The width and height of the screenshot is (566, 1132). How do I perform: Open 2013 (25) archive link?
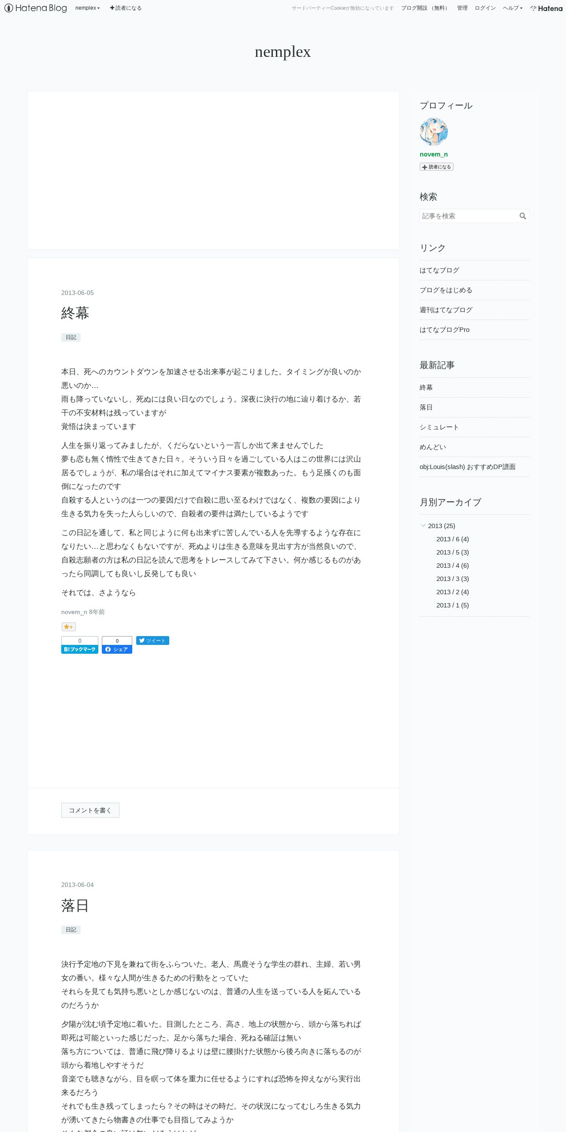click(x=441, y=526)
